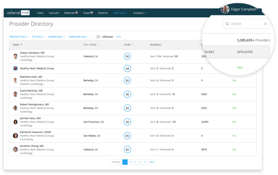Viewport: 278px width, 175px height.
Task: Click the referralmd logo
Action: click(18, 13)
